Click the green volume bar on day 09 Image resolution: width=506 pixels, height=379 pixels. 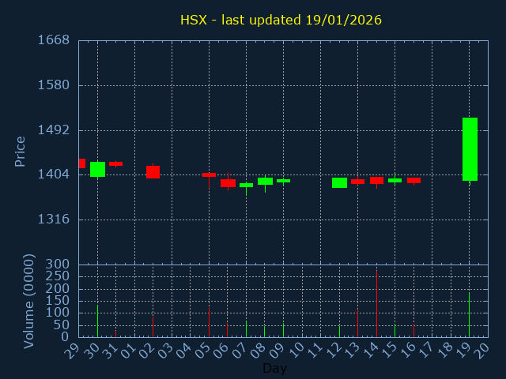point(283,330)
